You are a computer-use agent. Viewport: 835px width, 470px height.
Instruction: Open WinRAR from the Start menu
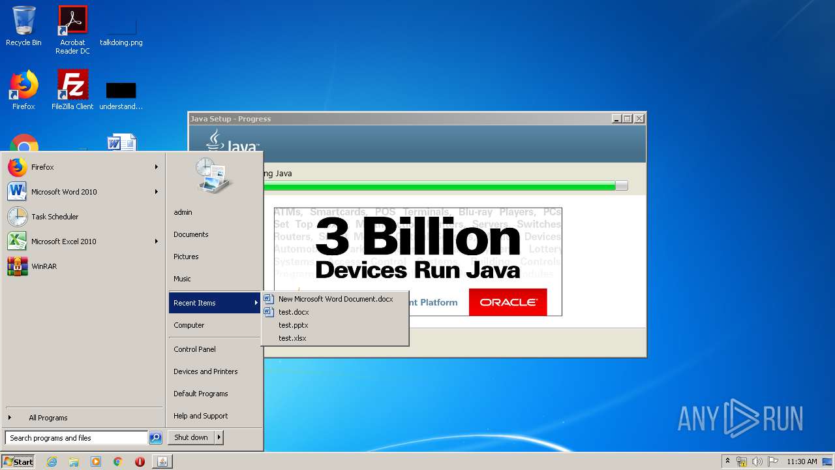[x=83, y=266]
